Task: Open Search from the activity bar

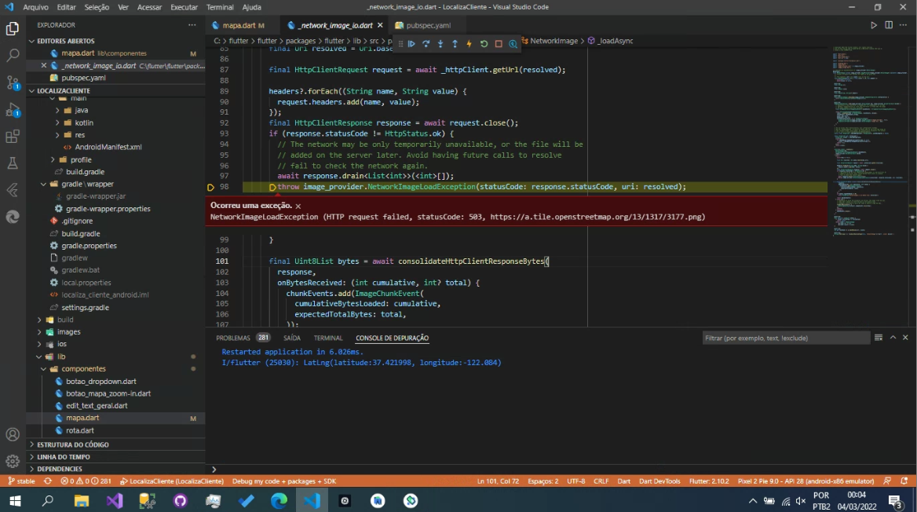Action: (11, 56)
